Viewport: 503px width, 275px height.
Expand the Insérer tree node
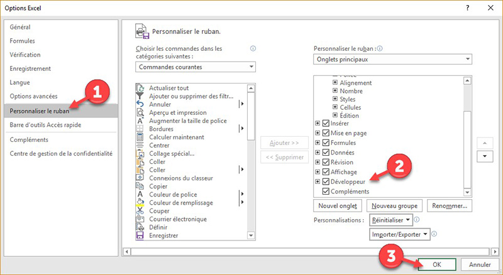pos(318,123)
